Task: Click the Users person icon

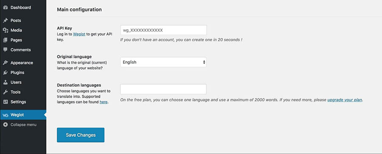Action: (x=6, y=82)
